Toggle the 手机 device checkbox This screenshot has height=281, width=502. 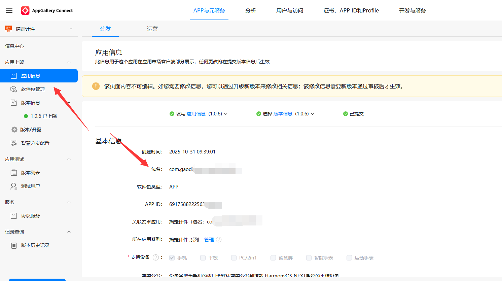pyautogui.click(x=172, y=258)
